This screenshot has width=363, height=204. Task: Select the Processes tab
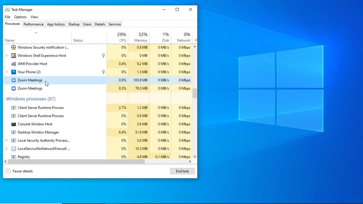click(12, 24)
